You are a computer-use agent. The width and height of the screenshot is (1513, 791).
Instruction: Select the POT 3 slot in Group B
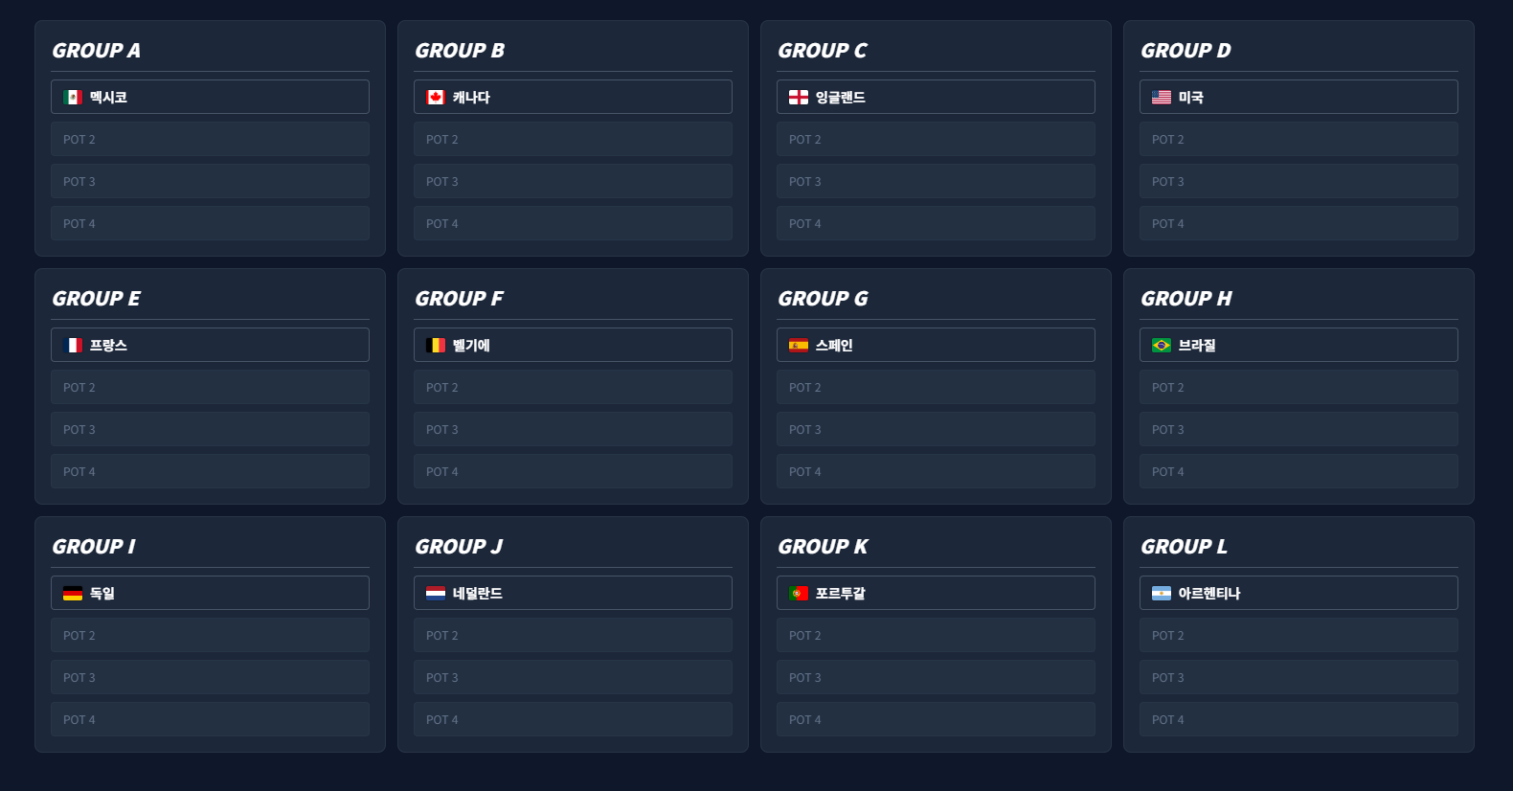(573, 181)
